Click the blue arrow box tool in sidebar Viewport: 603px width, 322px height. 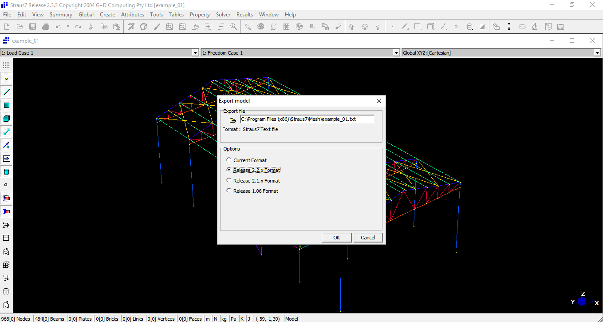coord(6,159)
